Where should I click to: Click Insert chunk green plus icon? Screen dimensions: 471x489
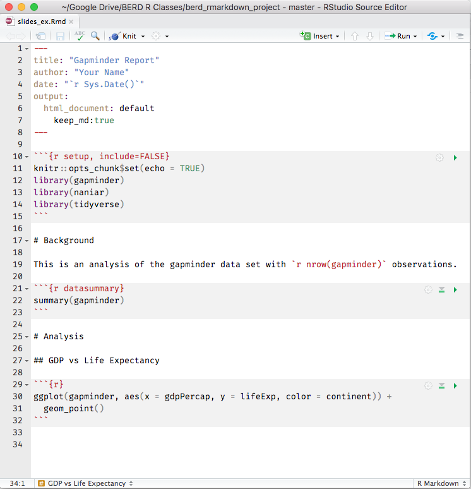pyautogui.click(x=305, y=35)
